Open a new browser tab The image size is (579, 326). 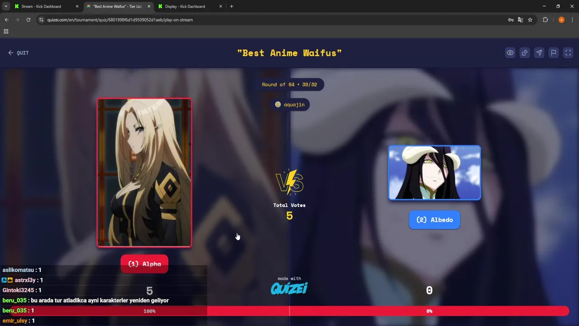pos(232,6)
